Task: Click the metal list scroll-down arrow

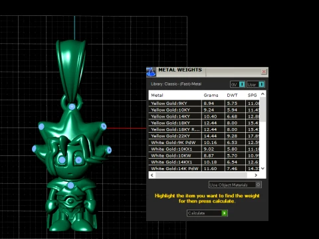Action: pos(263,169)
